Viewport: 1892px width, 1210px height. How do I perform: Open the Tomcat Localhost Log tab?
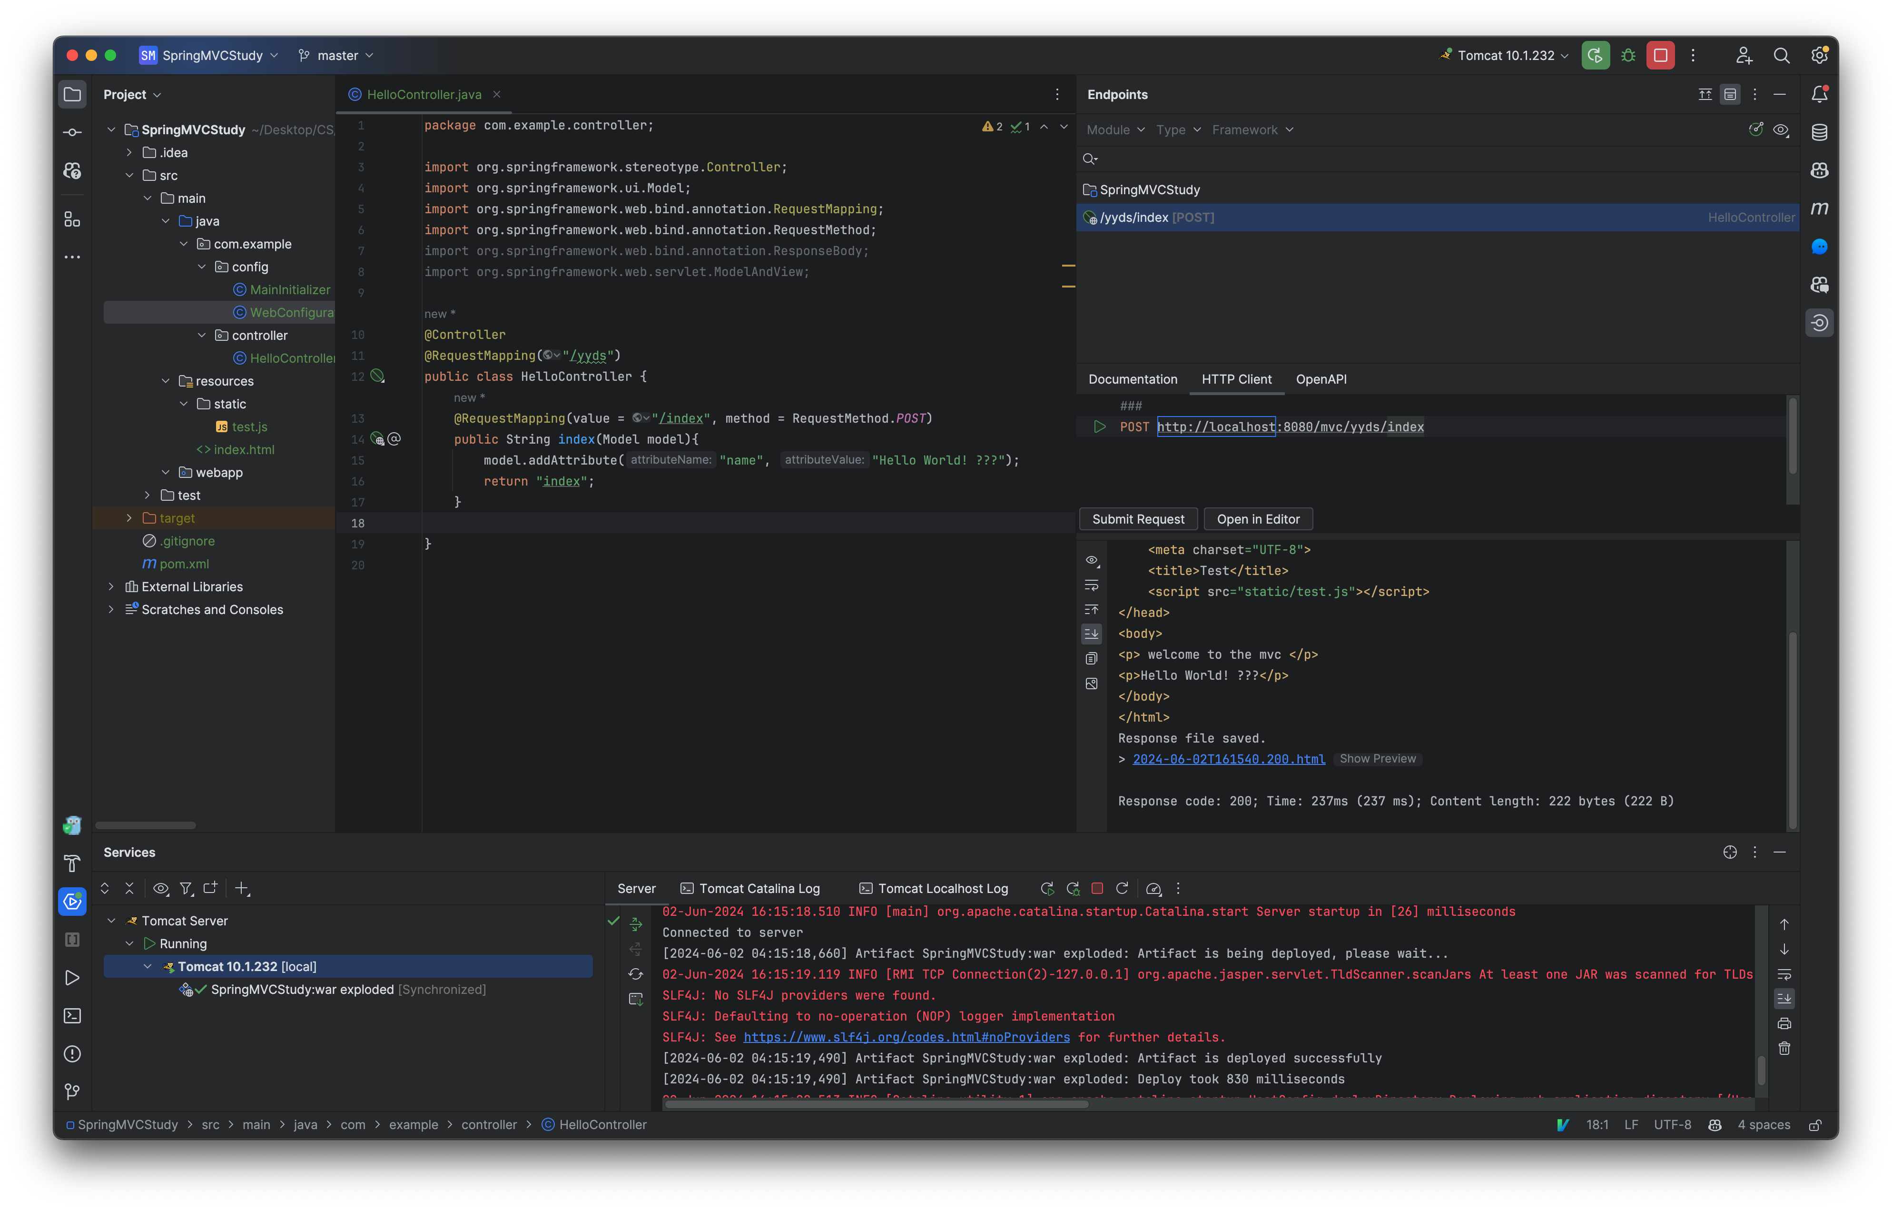point(934,888)
